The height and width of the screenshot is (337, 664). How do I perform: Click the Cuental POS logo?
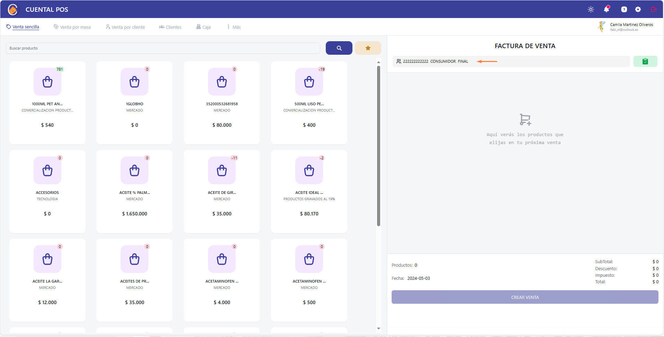click(13, 9)
